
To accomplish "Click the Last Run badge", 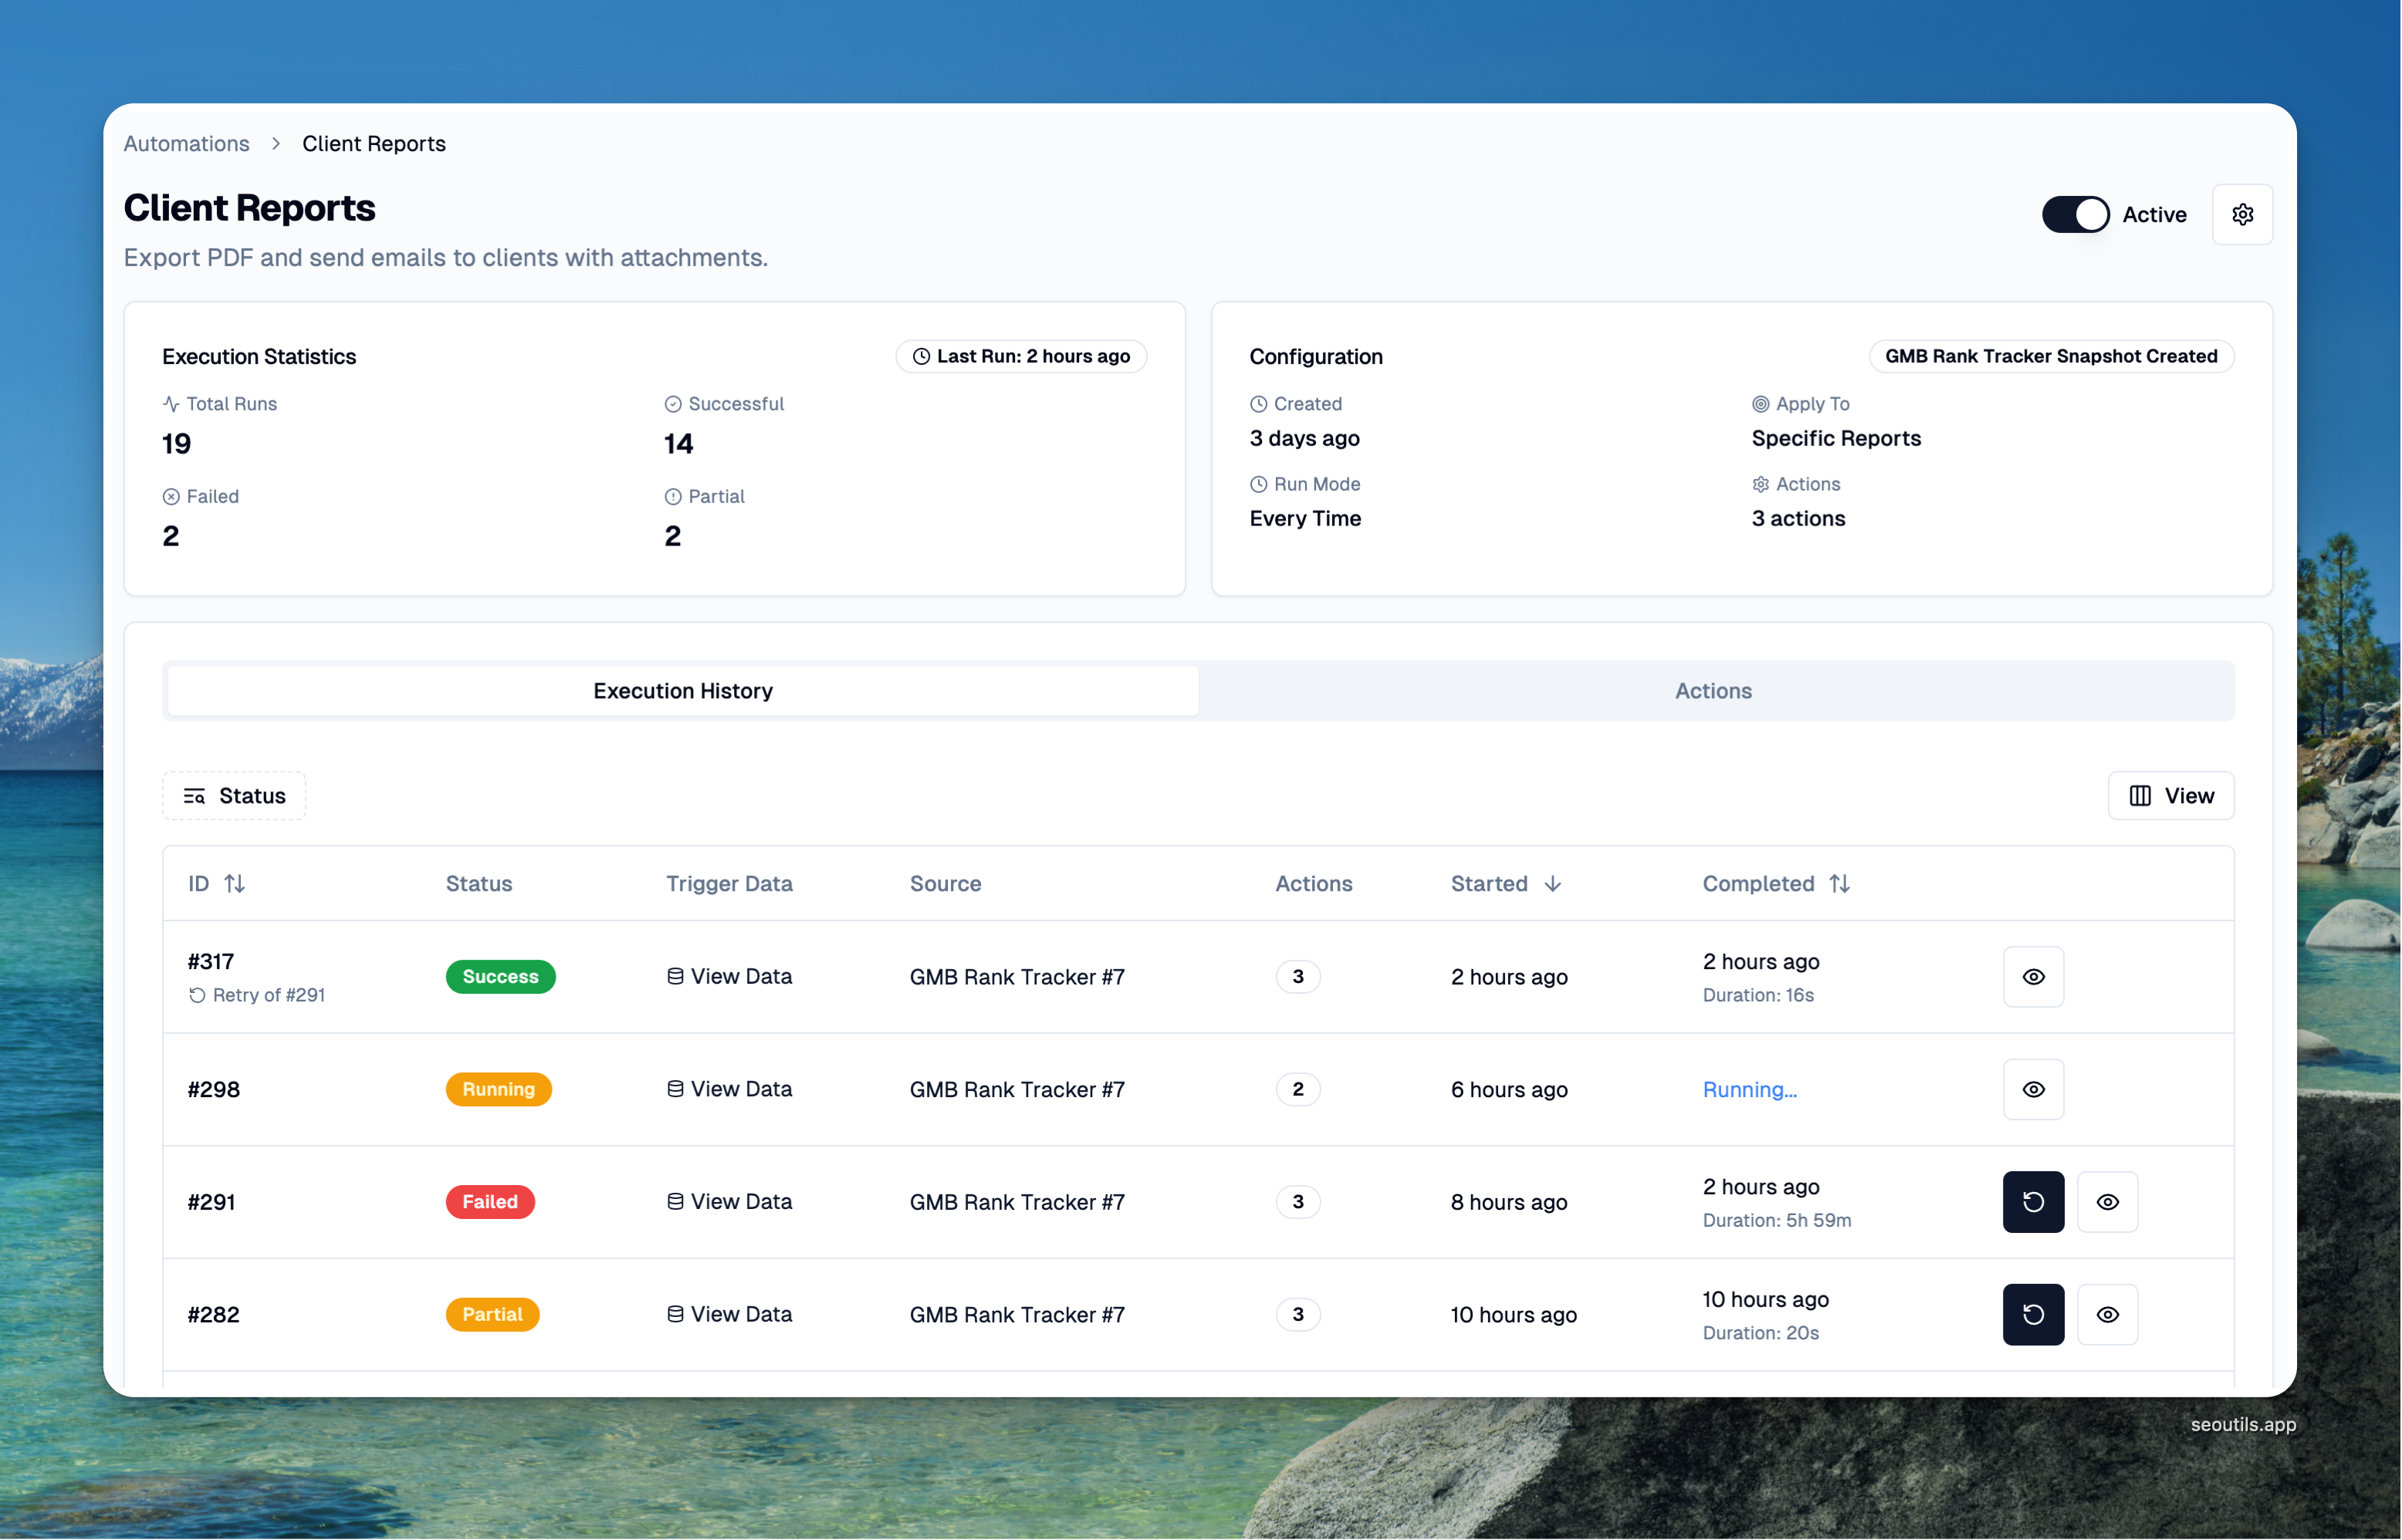I will (1020, 356).
